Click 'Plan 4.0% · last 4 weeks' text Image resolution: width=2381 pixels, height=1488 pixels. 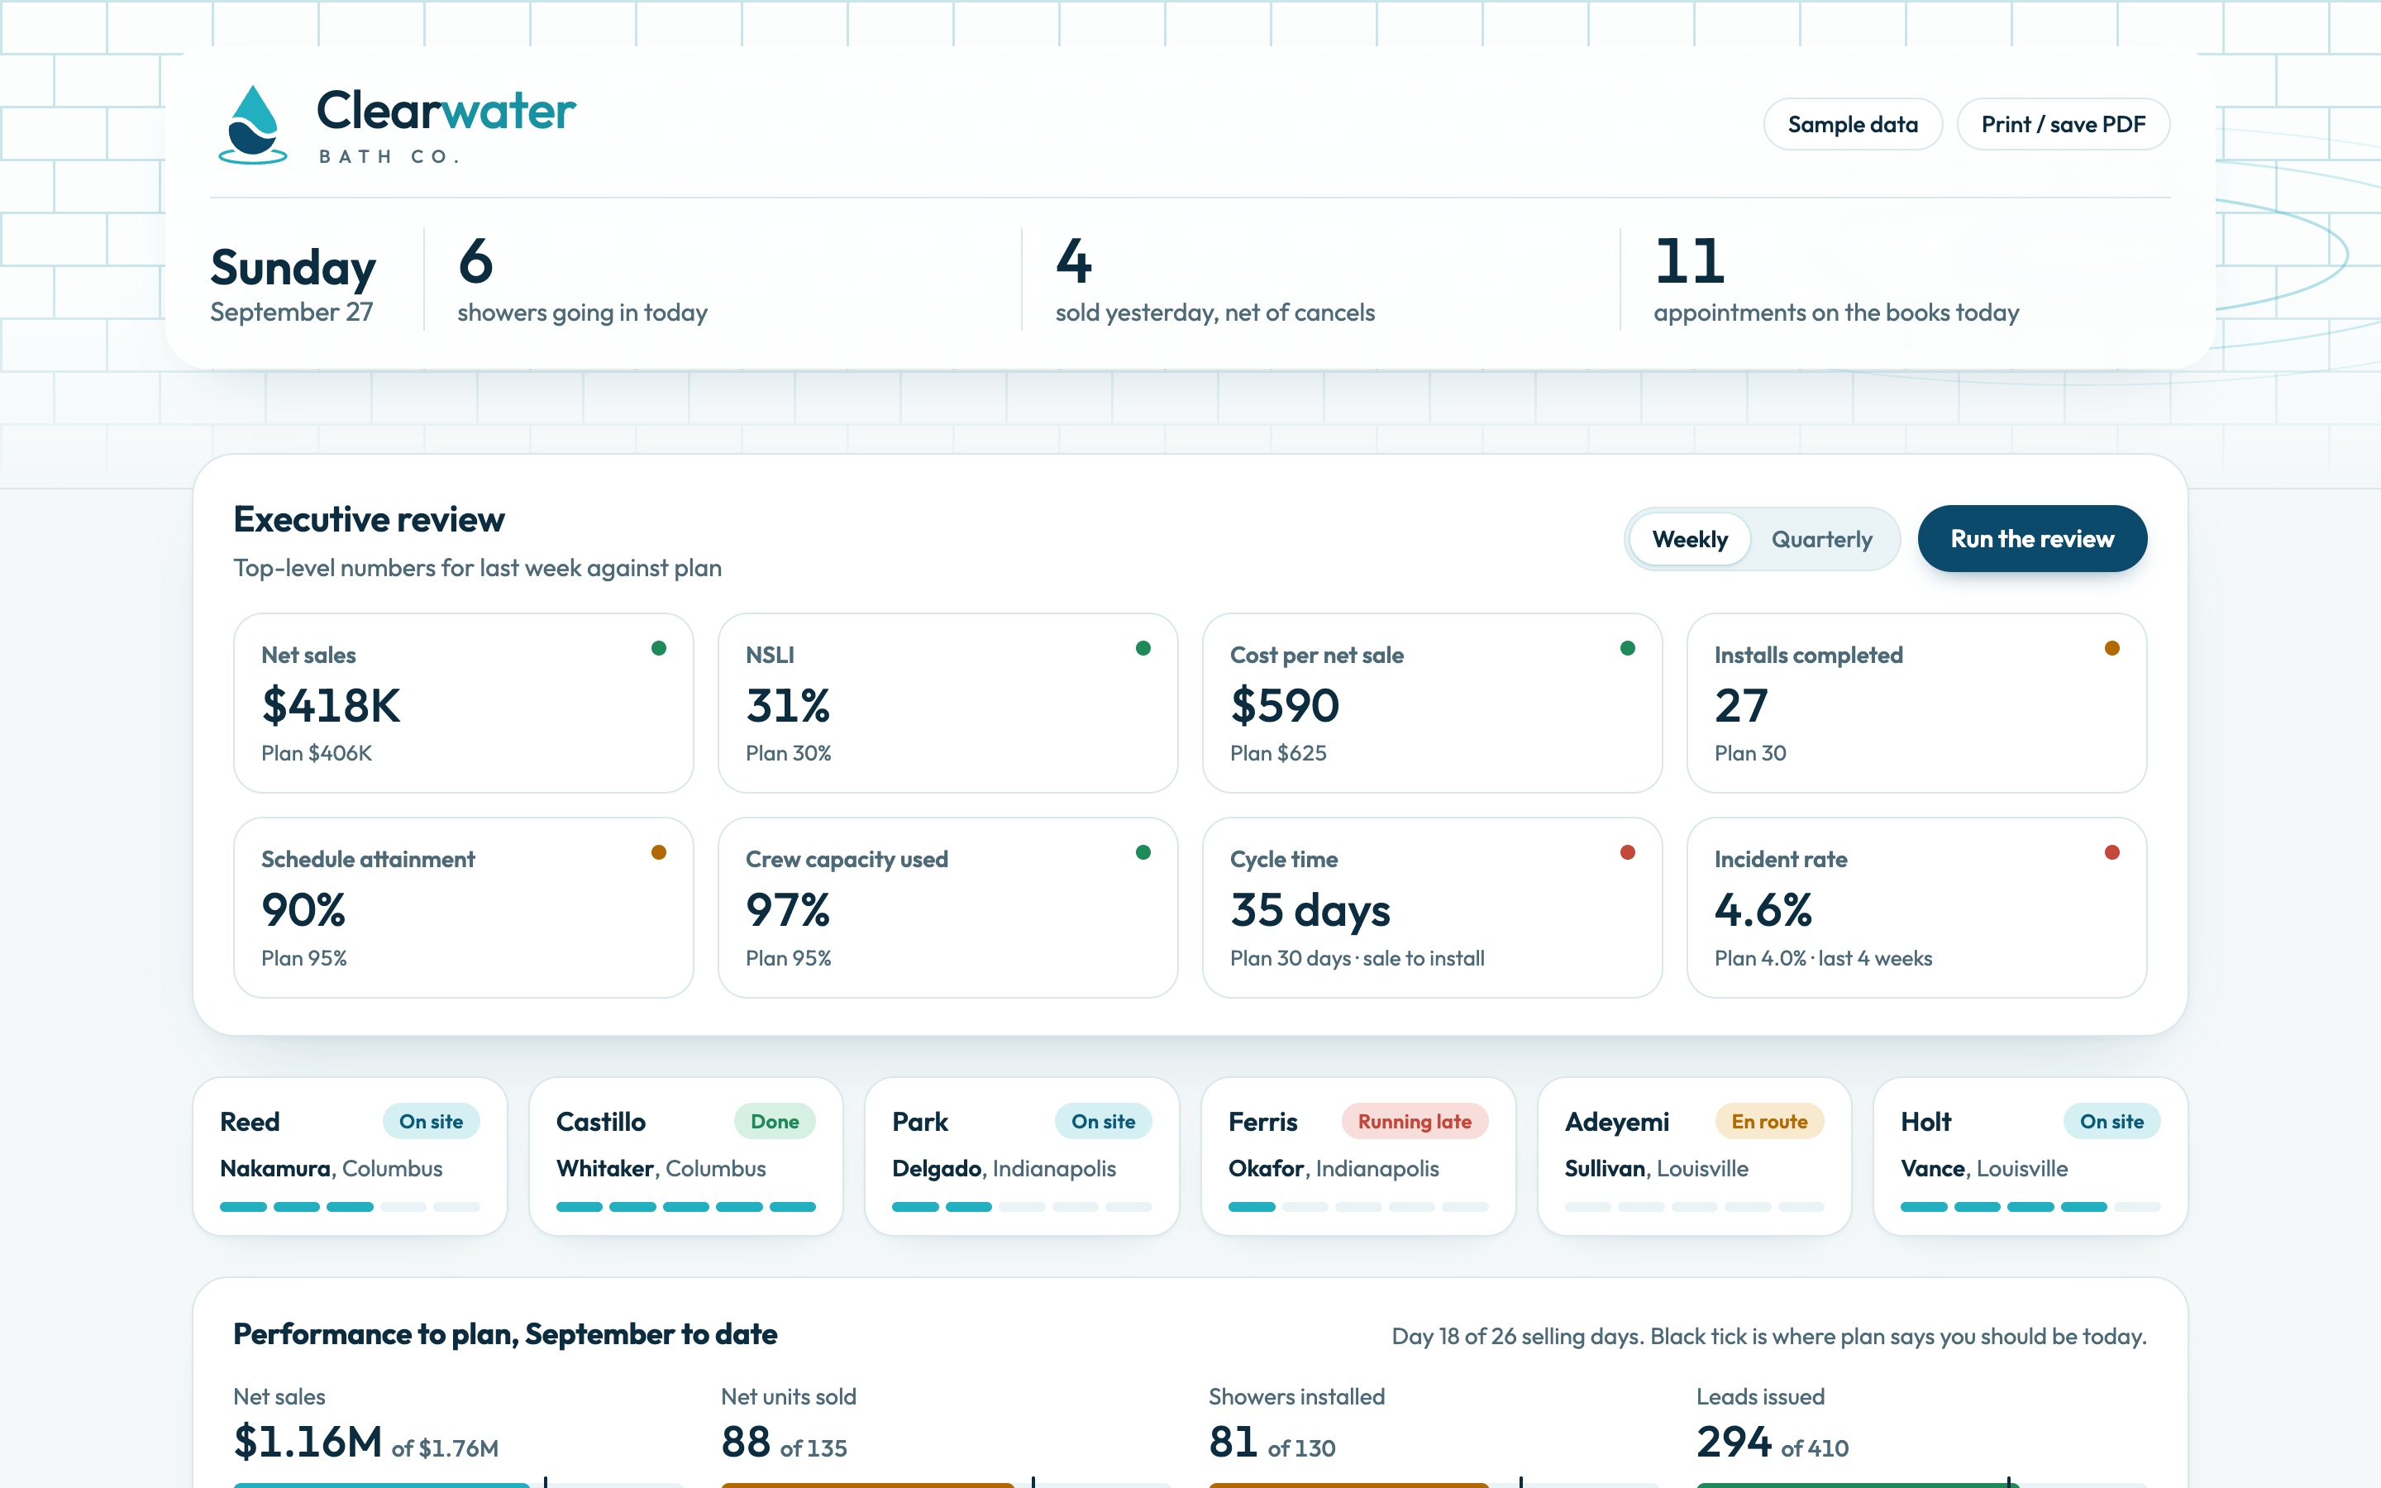tap(1822, 957)
